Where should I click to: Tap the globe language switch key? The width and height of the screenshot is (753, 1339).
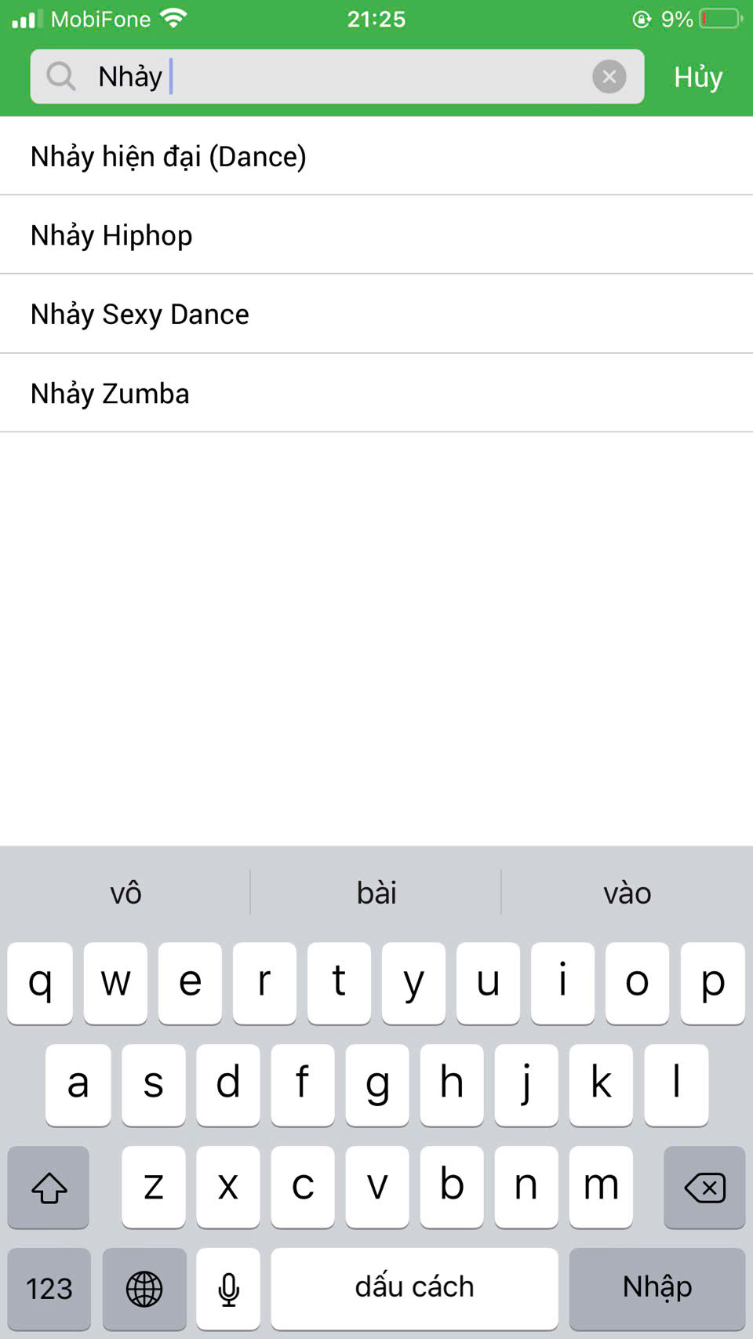pyautogui.click(x=144, y=1288)
